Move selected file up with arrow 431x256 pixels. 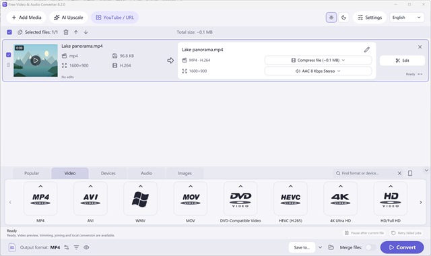click(x=76, y=32)
